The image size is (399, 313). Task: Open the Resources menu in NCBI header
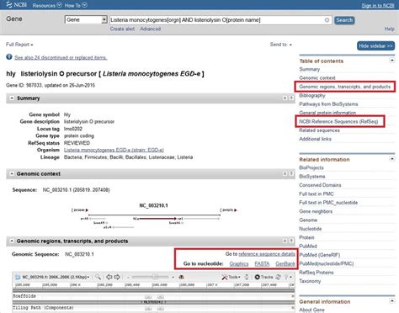(x=47, y=5)
